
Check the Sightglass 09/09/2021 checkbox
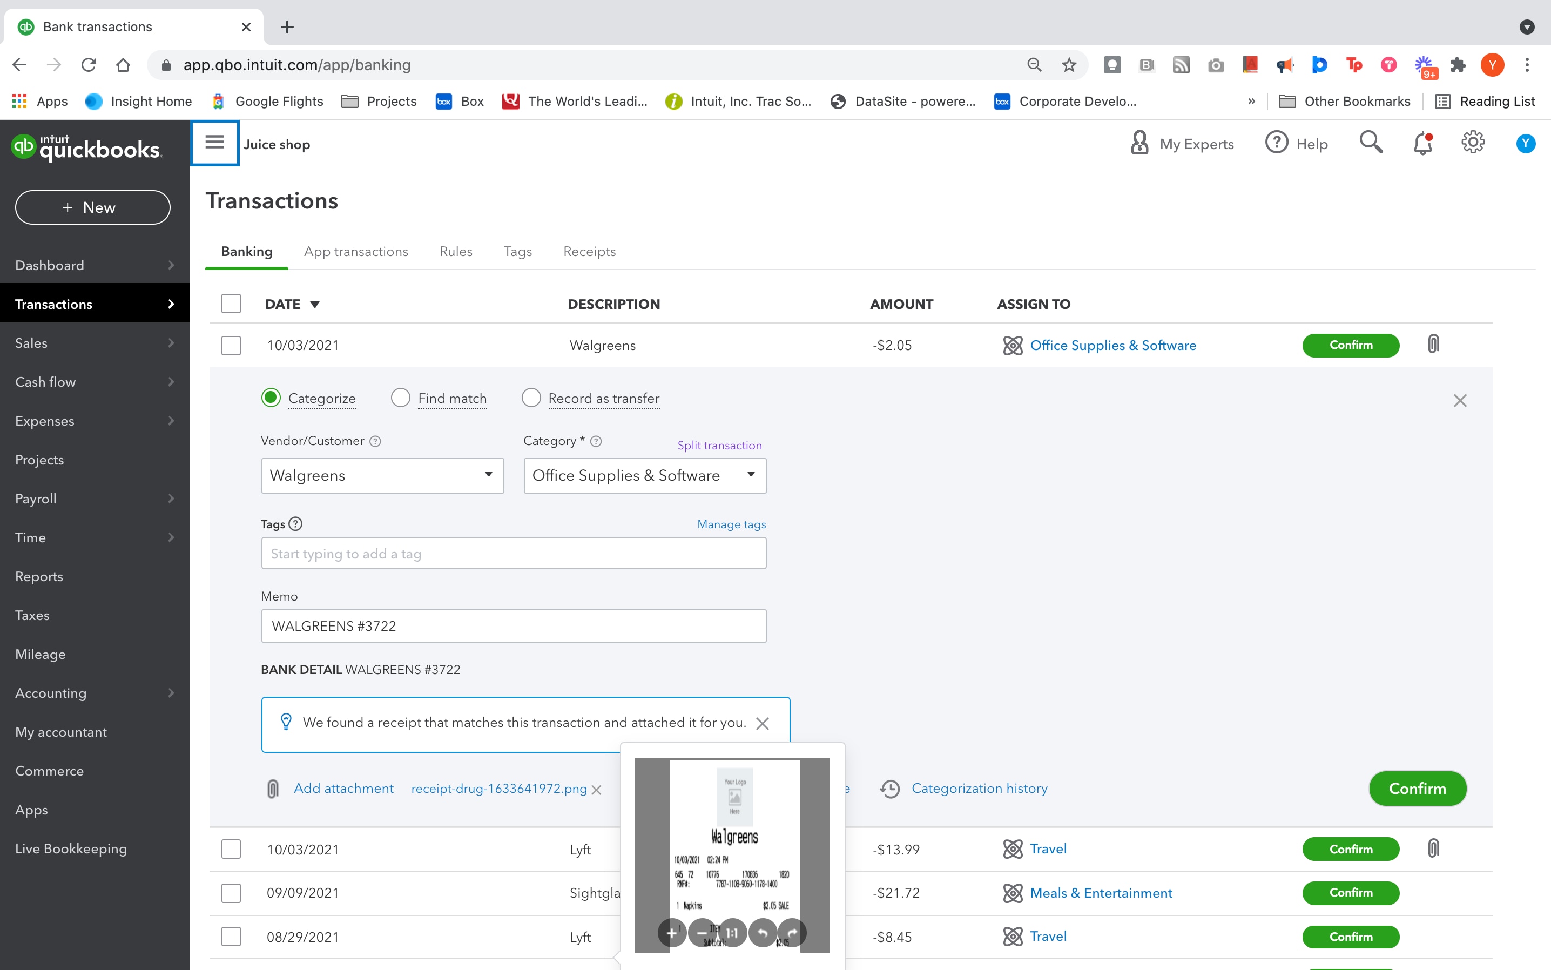point(231,893)
